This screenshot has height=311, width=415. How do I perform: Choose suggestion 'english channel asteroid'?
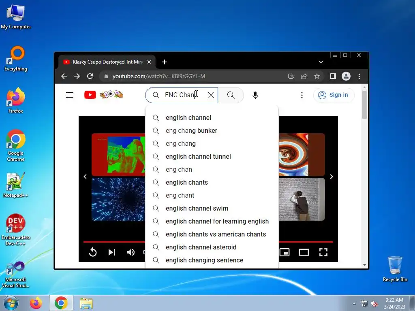(x=212, y=247)
